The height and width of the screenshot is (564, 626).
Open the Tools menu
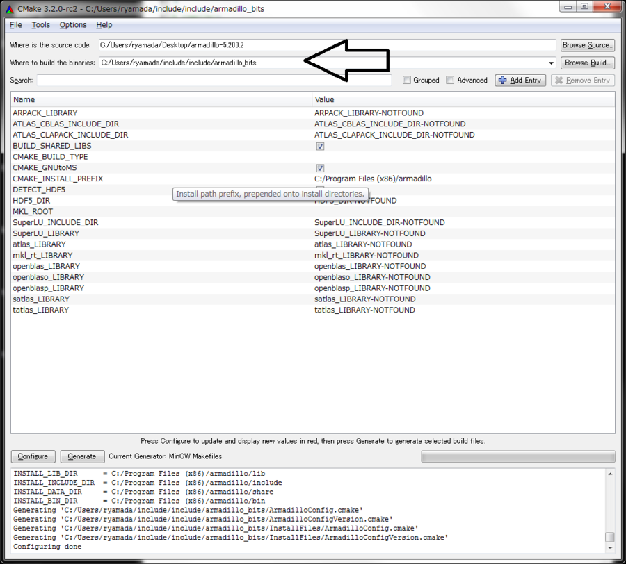(41, 25)
